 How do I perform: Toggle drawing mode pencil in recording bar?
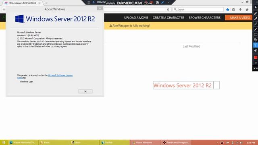pos(163,2)
